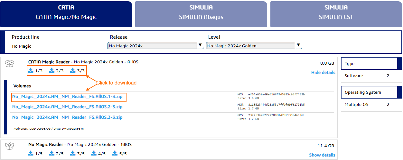Image resolution: width=403 pixels, height=160 pixels.
Task: Show details of No Magic Reader
Action: pos(322,155)
